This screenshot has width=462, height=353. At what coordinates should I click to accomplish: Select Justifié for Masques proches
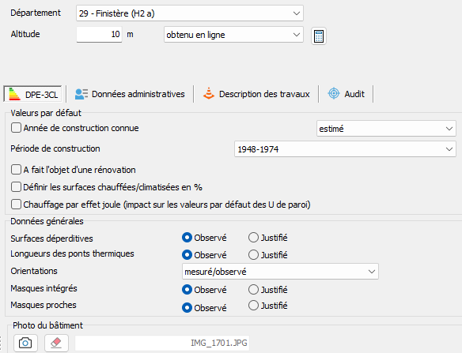253,306
